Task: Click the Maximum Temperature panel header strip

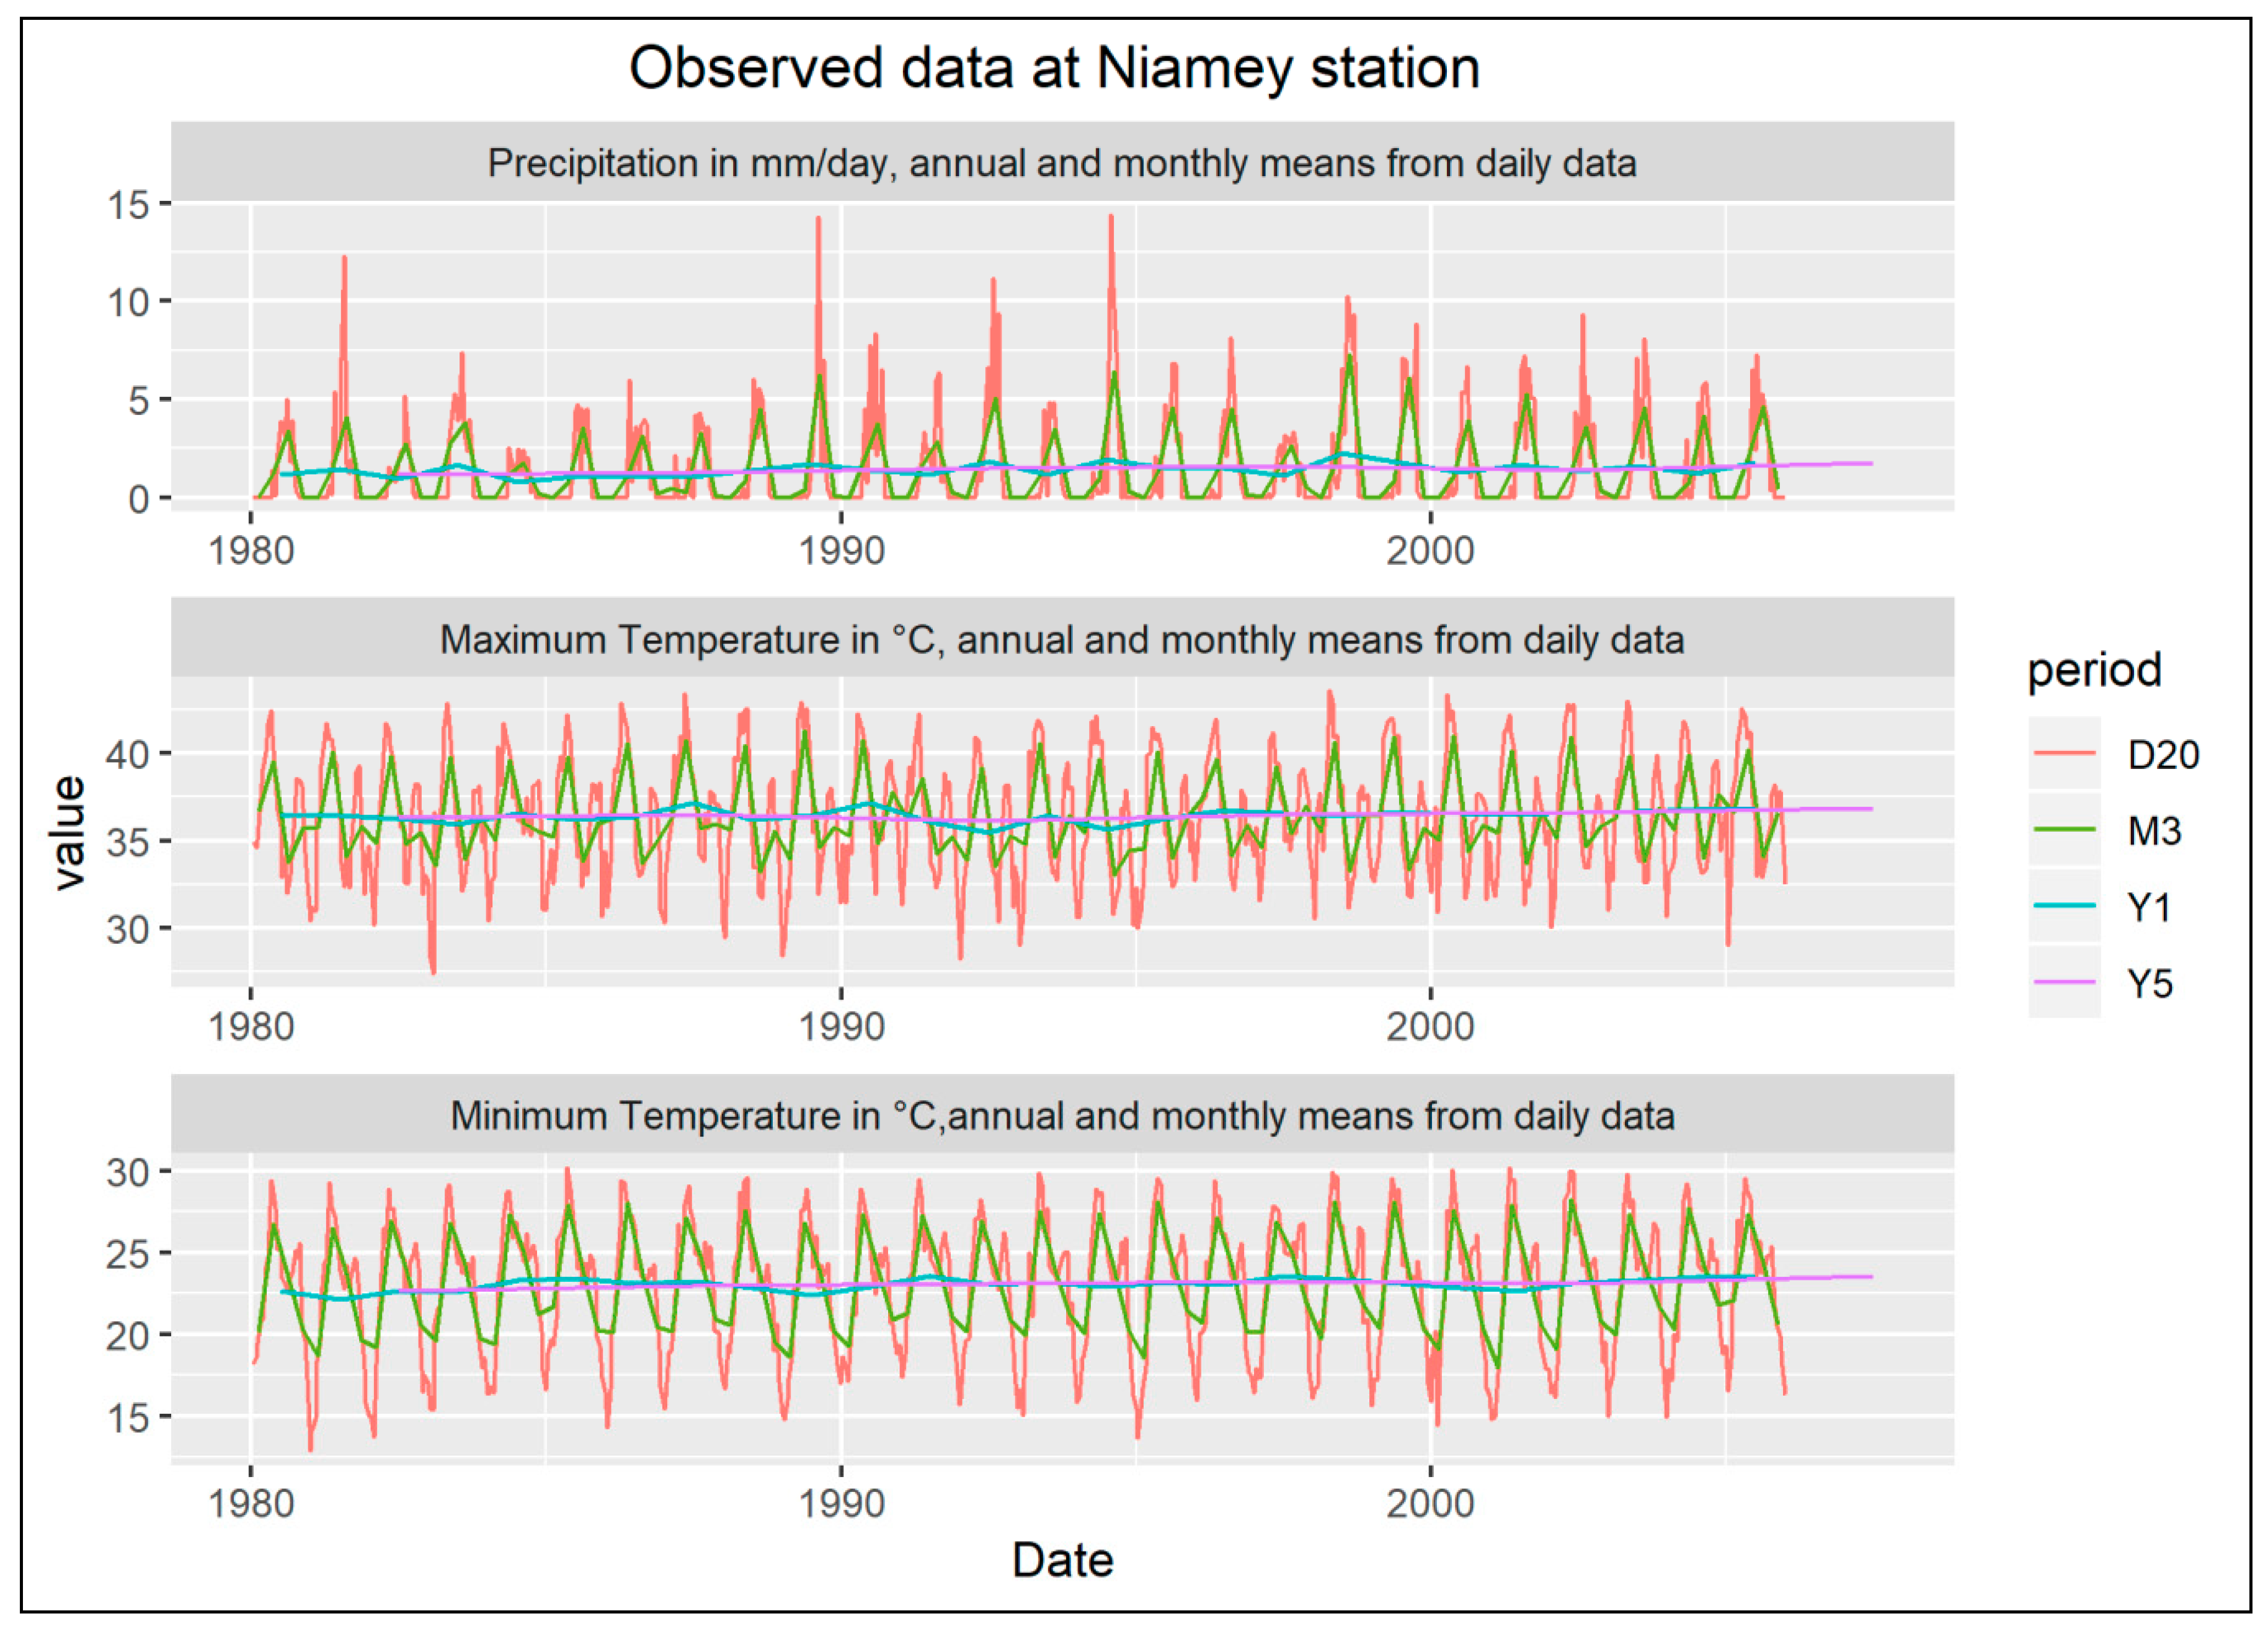Action: [1061, 639]
